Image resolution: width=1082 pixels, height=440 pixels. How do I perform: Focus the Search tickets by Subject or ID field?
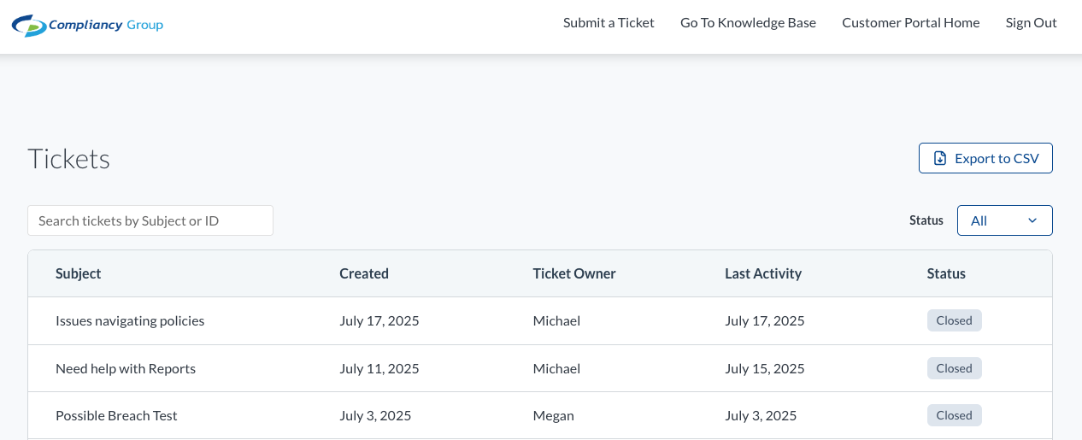pos(150,220)
